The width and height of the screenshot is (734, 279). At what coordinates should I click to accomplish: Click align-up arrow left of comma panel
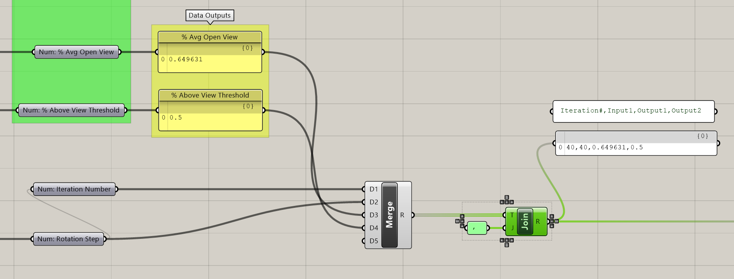click(462, 217)
